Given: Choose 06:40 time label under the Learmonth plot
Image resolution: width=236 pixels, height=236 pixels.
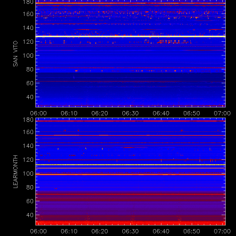Looking at the screenshot, I should pos(161,231).
